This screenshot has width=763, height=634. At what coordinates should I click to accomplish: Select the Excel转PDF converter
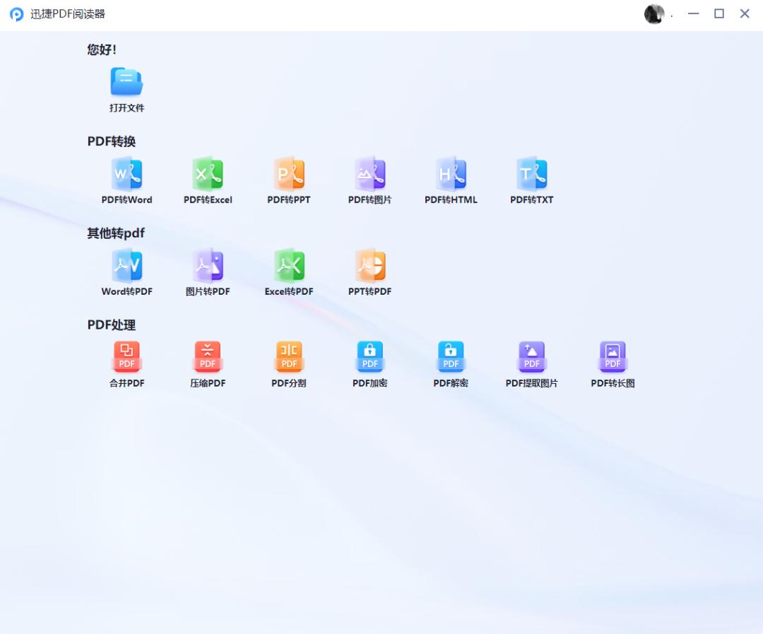(x=289, y=271)
